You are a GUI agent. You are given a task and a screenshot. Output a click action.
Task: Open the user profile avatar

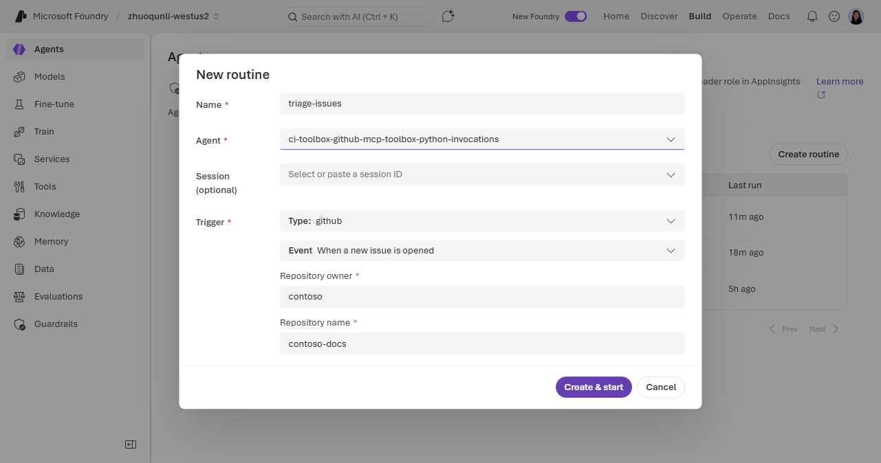click(856, 16)
